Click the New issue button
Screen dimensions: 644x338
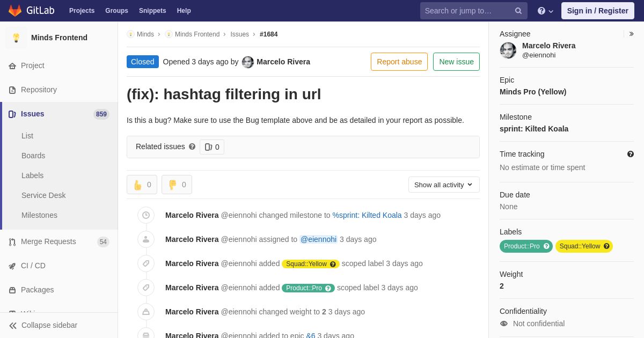[456, 62]
